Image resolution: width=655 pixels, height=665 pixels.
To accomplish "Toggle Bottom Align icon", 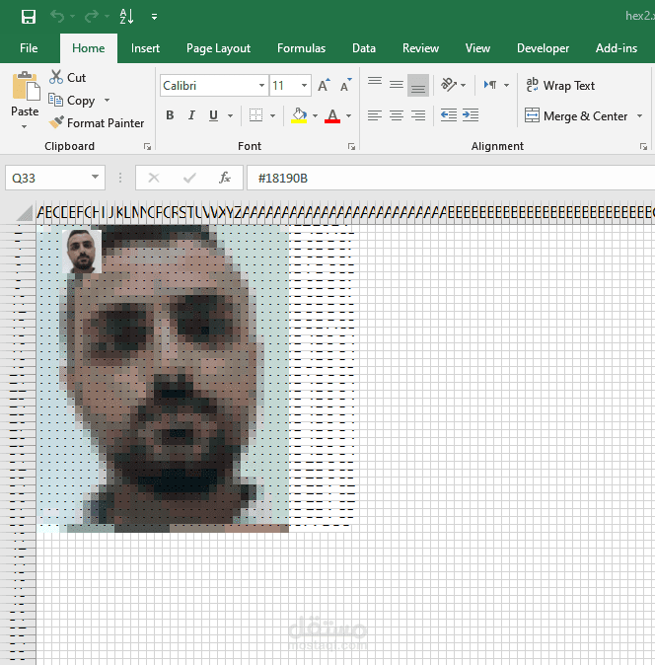I will pyautogui.click(x=418, y=85).
